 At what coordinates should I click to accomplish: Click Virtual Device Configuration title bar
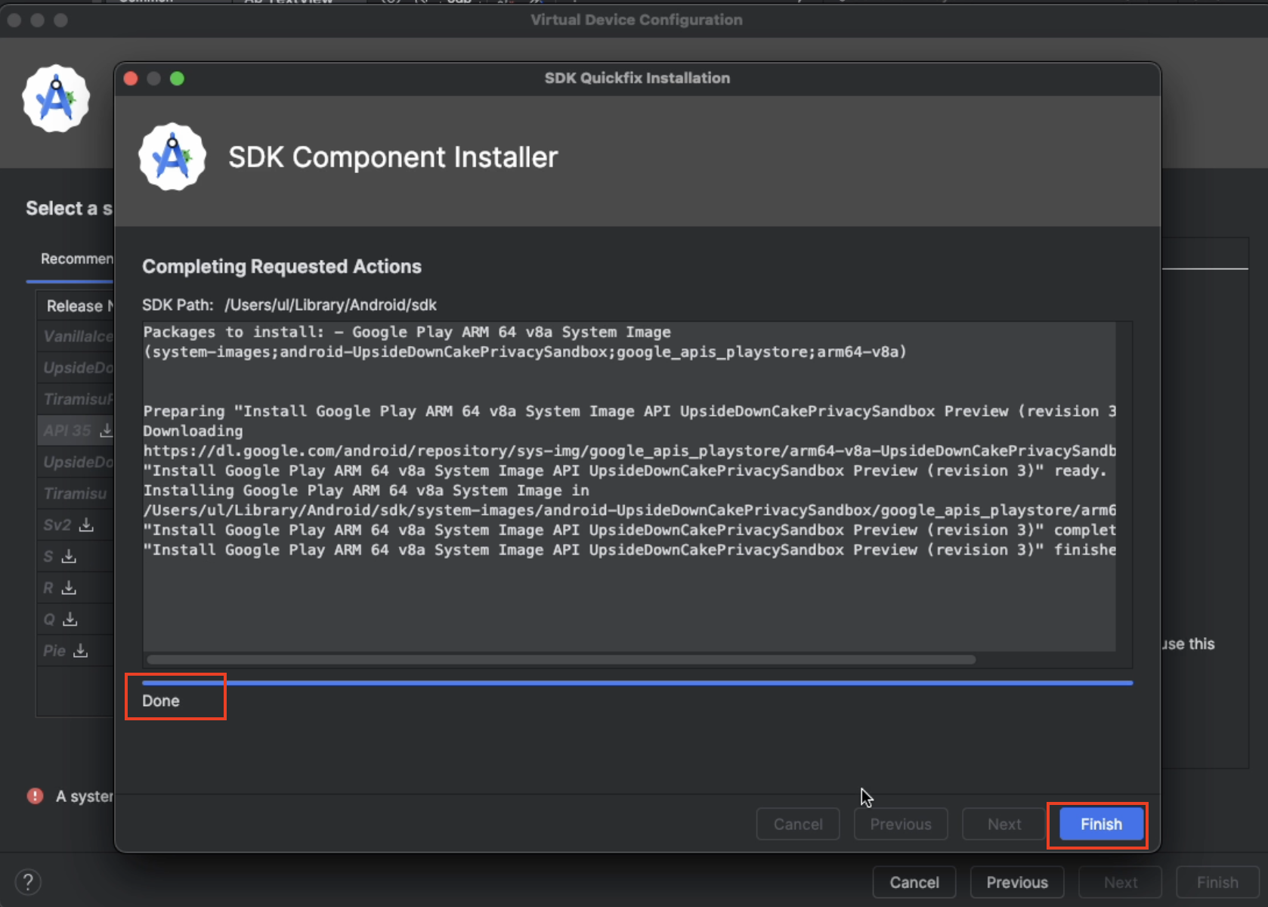click(x=636, y=20)
